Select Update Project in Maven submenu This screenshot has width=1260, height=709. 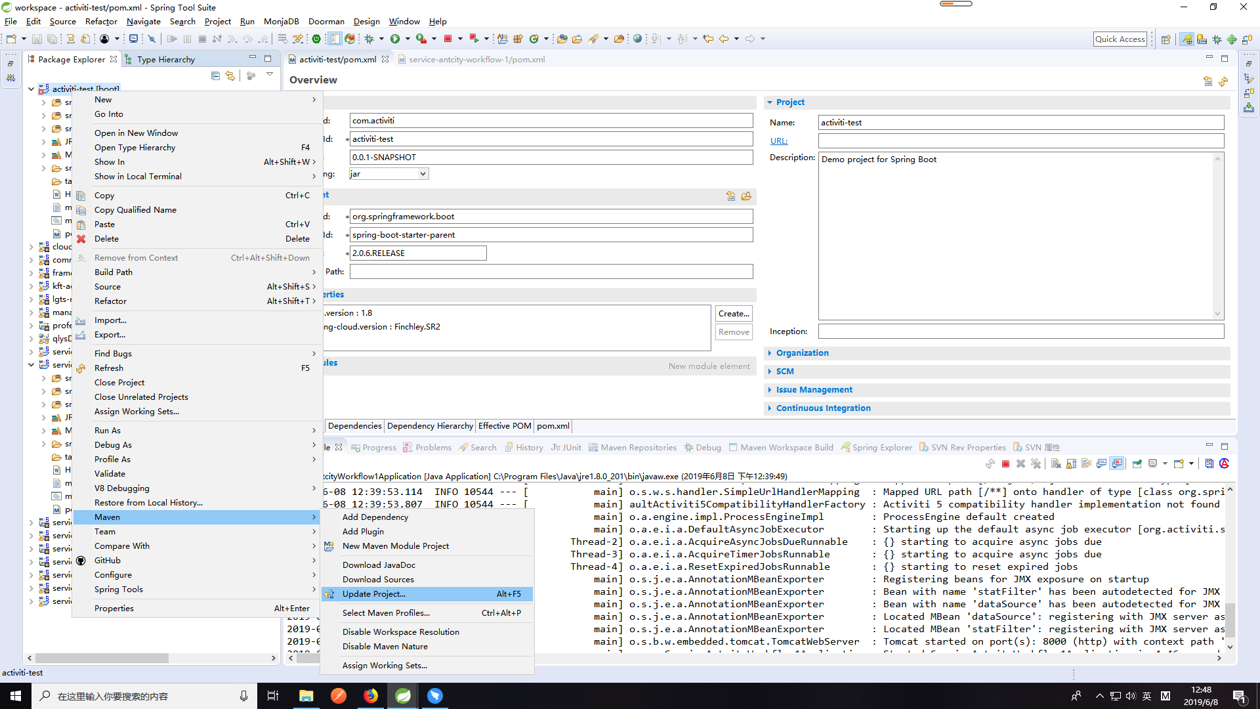click(x=374, y=594)
